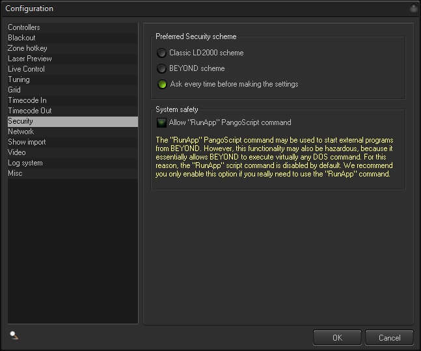Screen dimensions: 421x351
Task: Open the Blackout settings page
Action: pos(73,38)
